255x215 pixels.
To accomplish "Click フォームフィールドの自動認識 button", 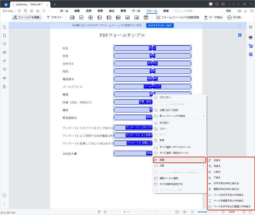I will [x=178, y=17].
